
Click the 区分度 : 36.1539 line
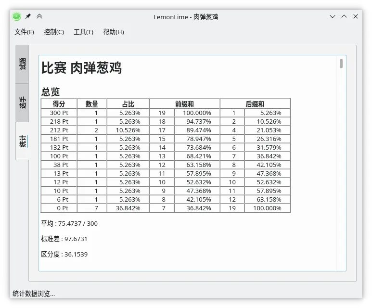coord(64,255)
